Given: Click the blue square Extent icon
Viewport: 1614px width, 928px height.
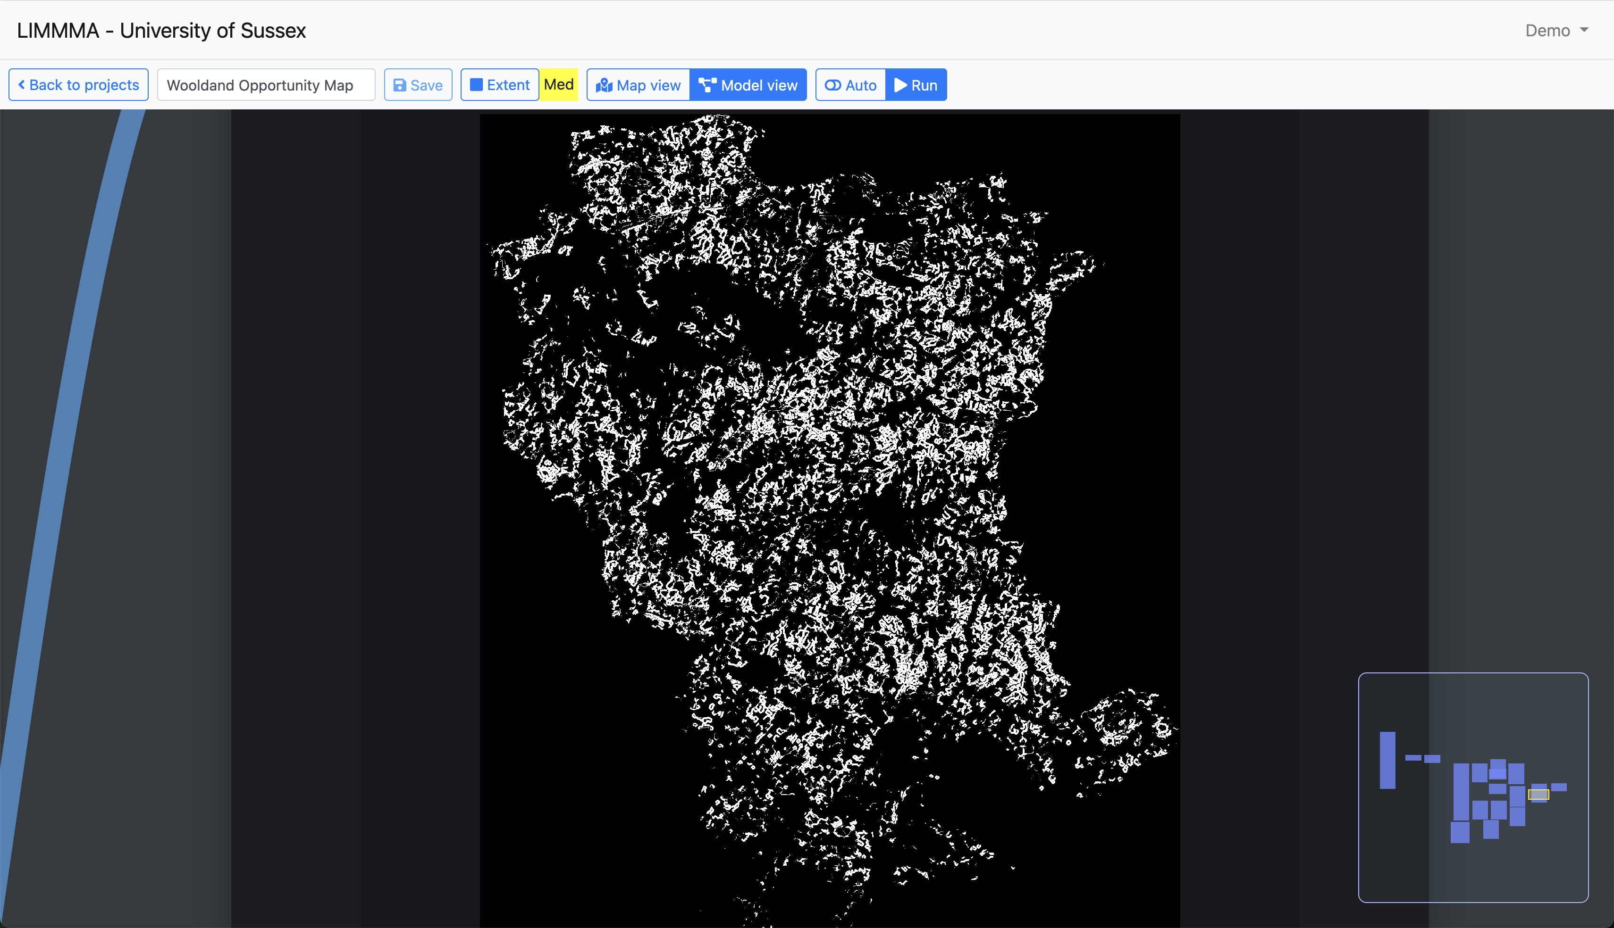Looking at the screenshot, I should click(476, 85).
